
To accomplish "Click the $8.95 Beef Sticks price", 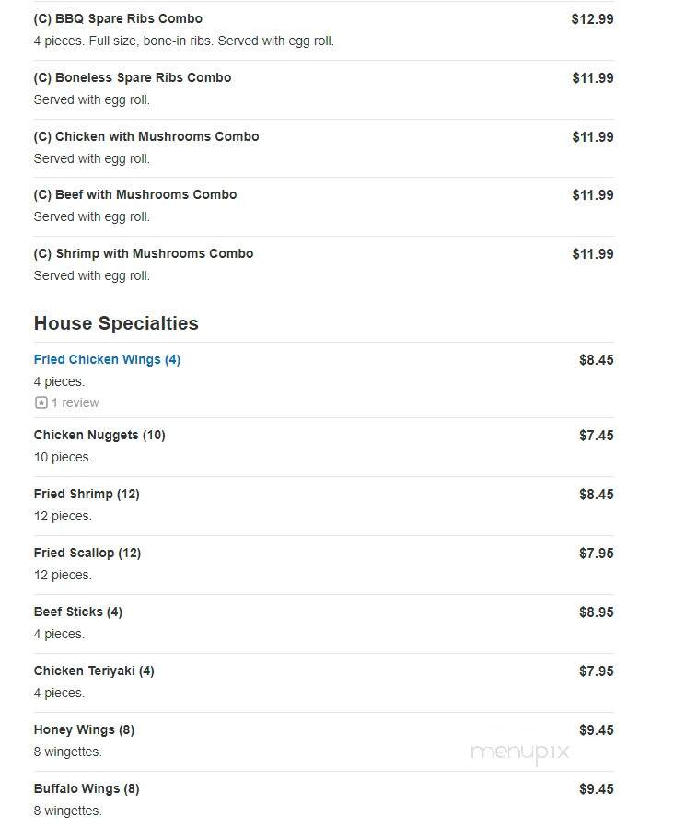I will [x=597, y=612].
